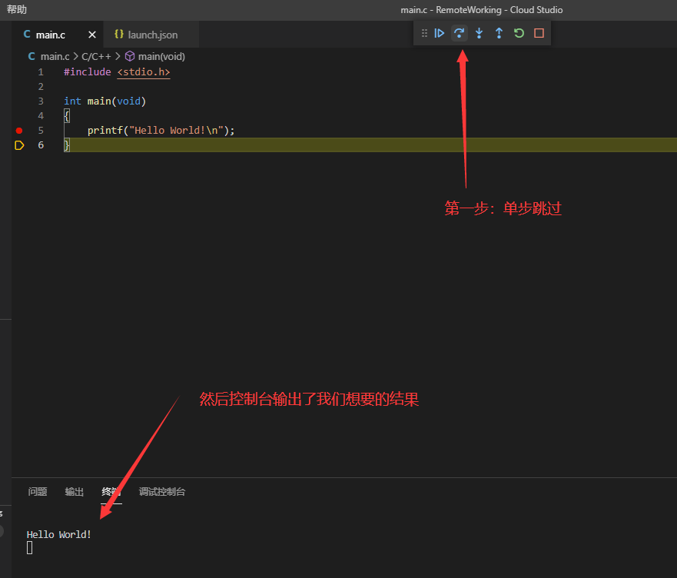Click the Continue debug button
677x578 pixels.
[440, 33]
